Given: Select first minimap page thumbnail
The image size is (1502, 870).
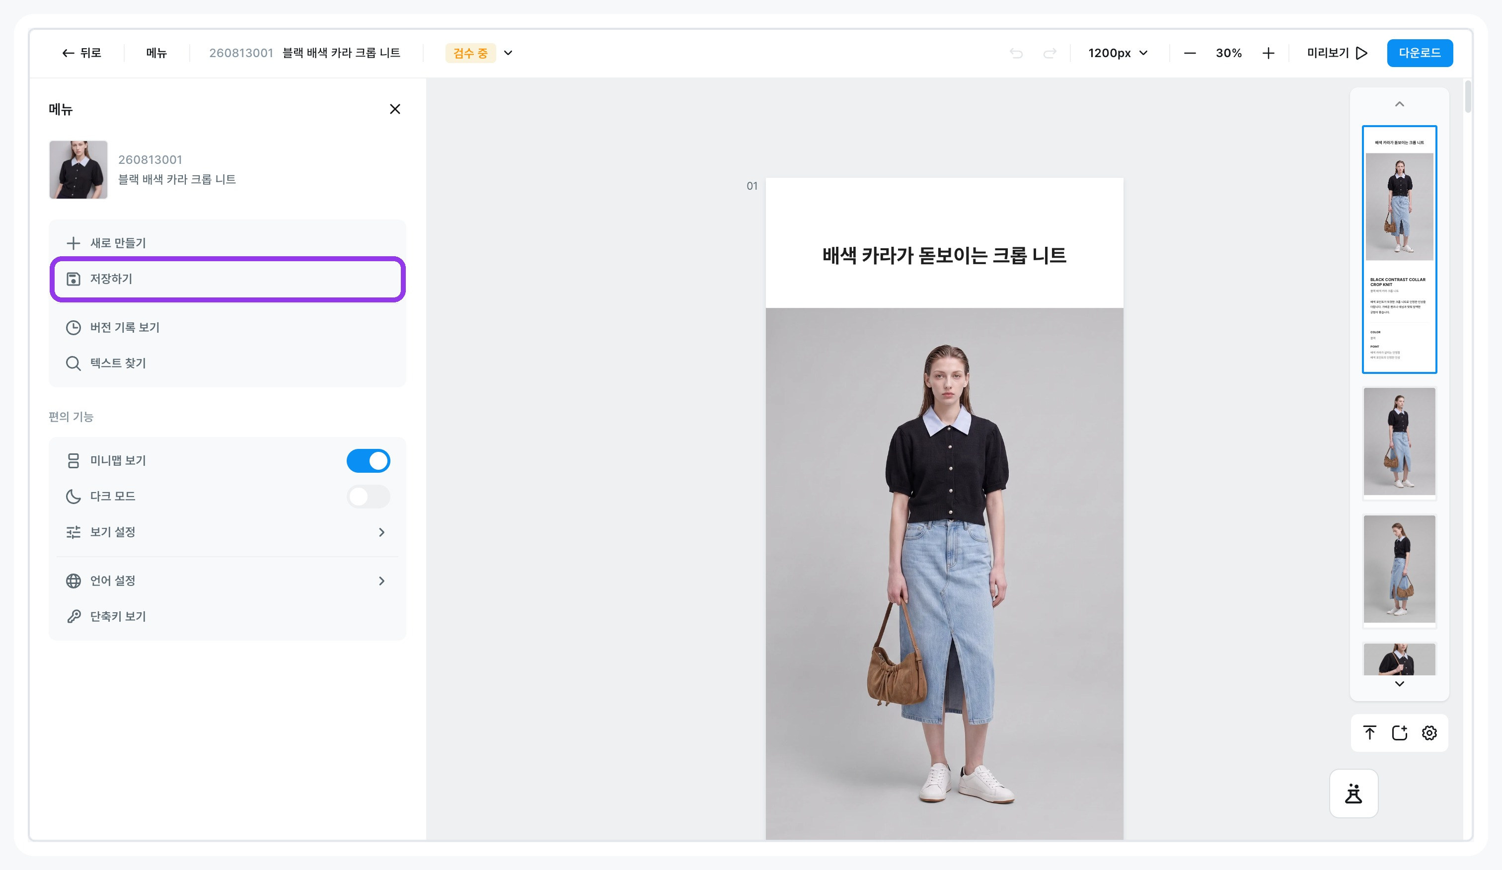Looking at the screenshot, I should (1400, 250).
